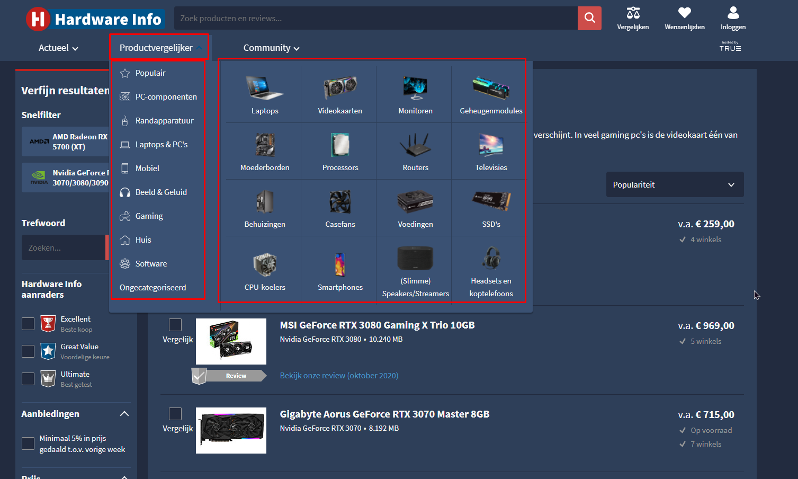798x479 pixels.
Task: Open the Headsets en koptelefoons icon
Action: click(x=491, y=258)
